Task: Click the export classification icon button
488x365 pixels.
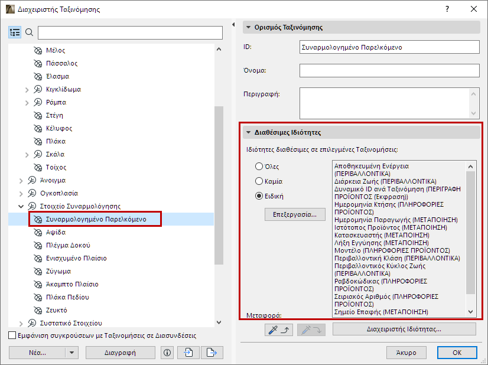Action: (x=212, y=353)
